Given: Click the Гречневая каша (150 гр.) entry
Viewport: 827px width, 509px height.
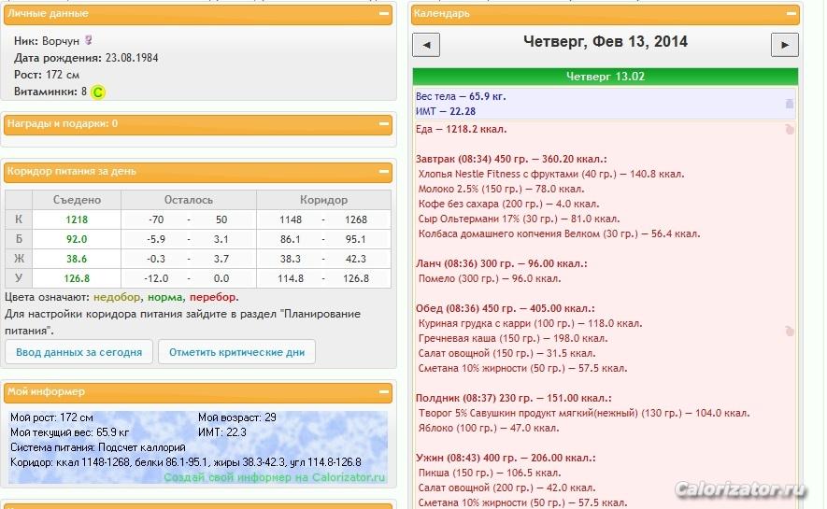Looking at the screenshot, I should click(513, 338).
